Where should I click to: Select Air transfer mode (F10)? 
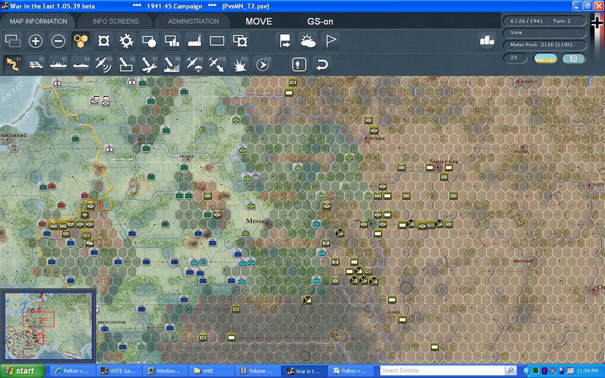coord(217,64)
